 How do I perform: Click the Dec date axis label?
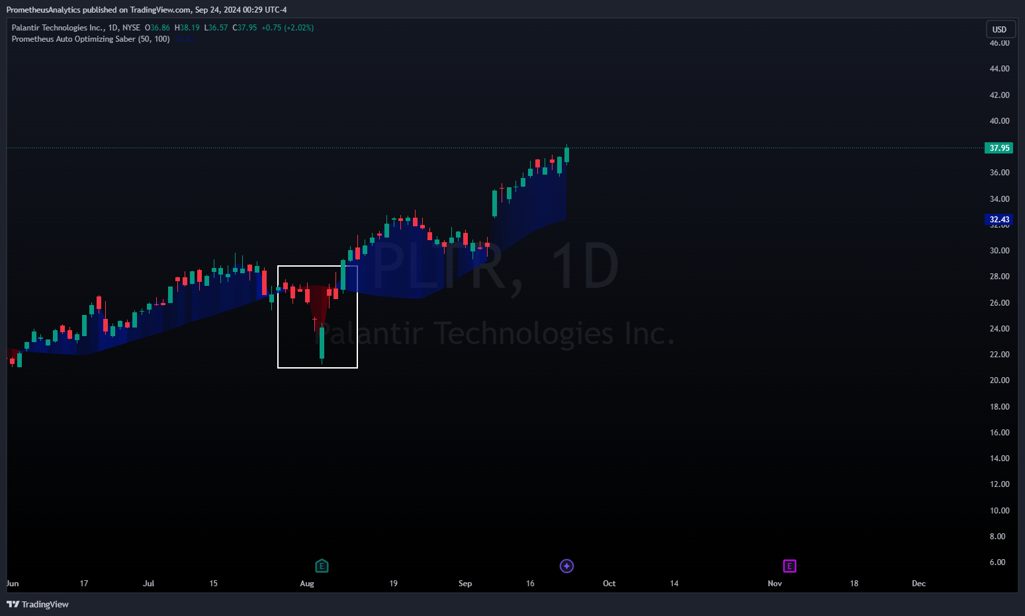(918, 584)
